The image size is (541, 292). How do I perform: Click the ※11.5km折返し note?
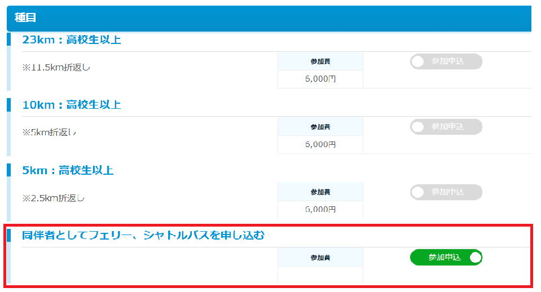[56, 68]
